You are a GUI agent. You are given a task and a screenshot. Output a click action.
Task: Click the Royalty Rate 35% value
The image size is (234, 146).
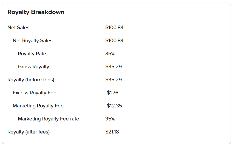pyautogui.click(x=110, y=54)
